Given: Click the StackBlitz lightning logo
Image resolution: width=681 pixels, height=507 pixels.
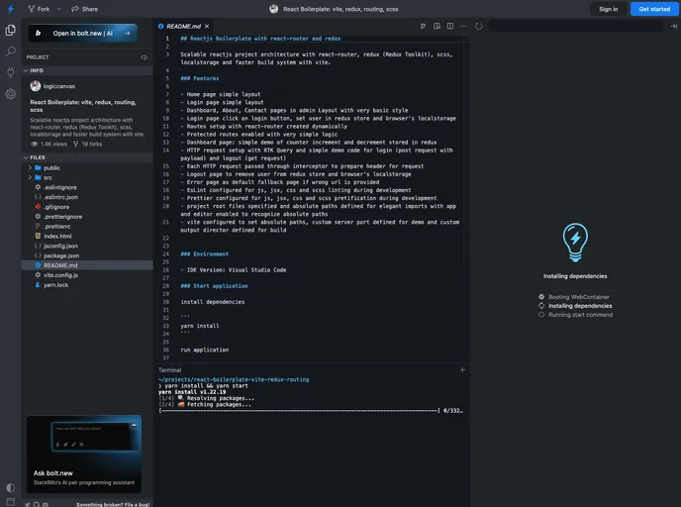Looking at the screenshot, I should point(10,8).
